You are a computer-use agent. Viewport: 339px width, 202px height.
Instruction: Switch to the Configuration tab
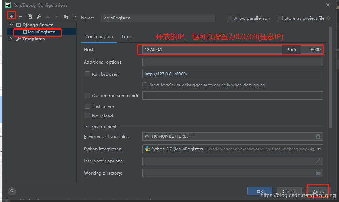pos(99,36)
